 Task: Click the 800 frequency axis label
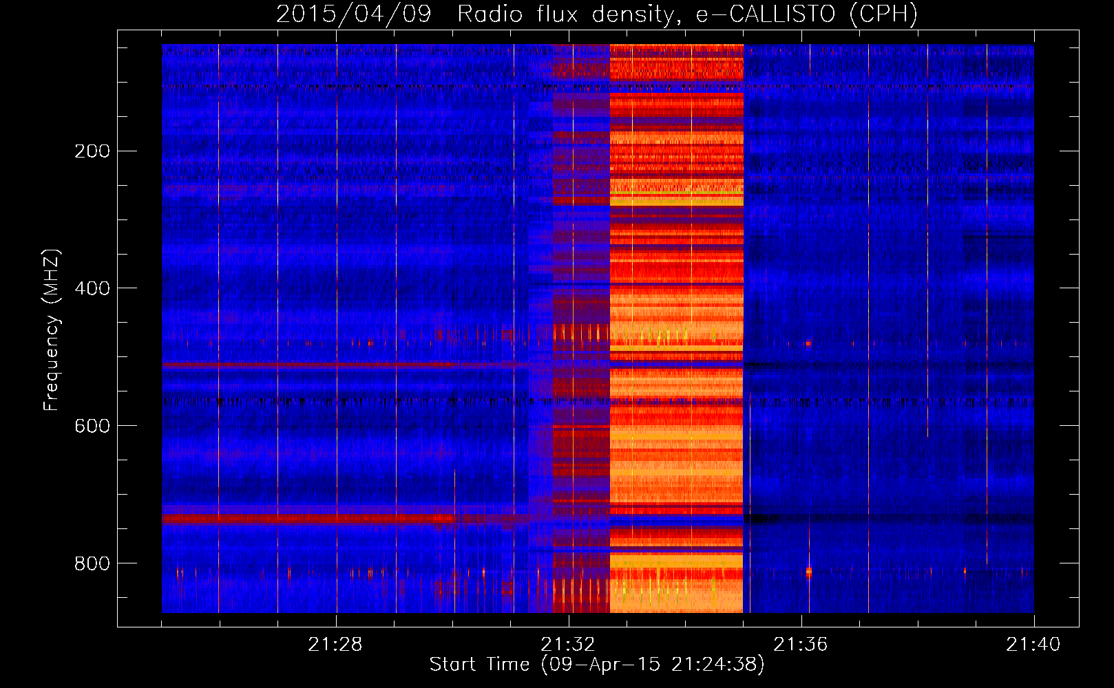point(92,563)
